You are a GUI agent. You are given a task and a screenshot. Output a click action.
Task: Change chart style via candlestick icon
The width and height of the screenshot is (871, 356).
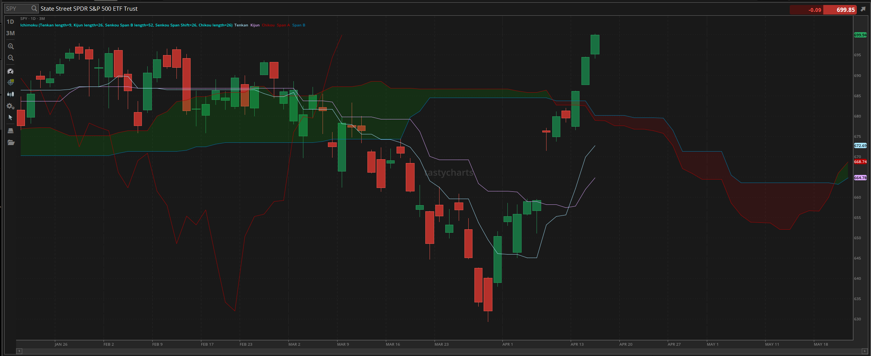[x=11, y=94]
